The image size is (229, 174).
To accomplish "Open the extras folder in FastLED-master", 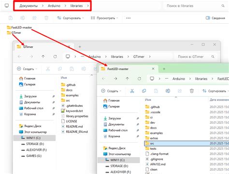I will 152,138.
